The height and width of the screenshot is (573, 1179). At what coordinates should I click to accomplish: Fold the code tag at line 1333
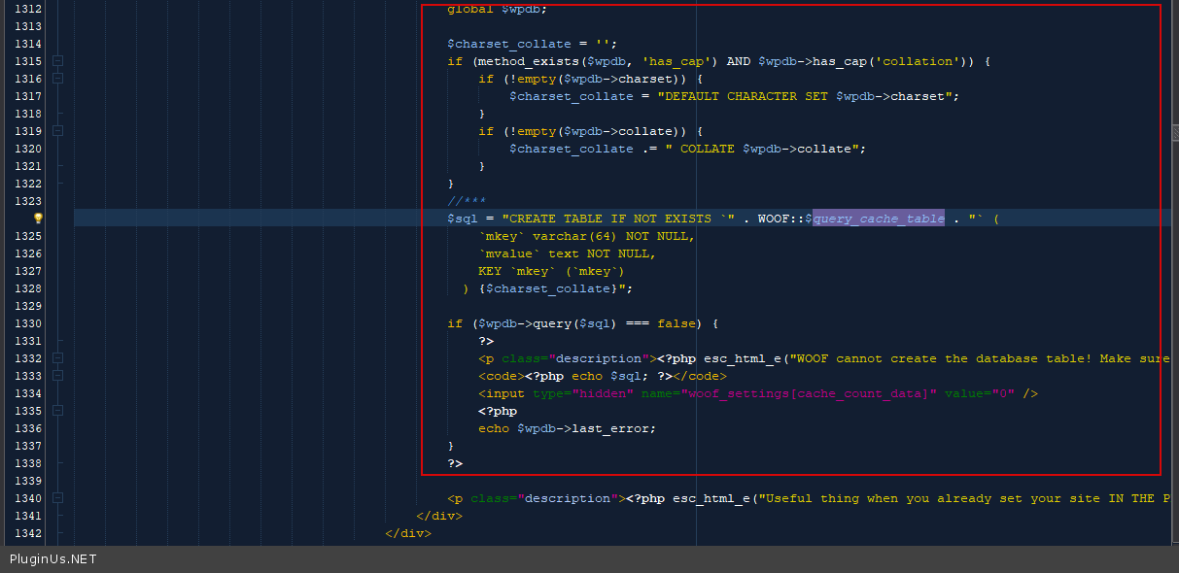click(x=58, y=376)
